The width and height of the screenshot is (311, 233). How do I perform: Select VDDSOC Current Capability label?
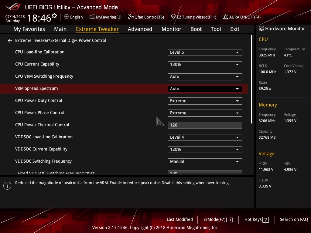tap(41, 149)
